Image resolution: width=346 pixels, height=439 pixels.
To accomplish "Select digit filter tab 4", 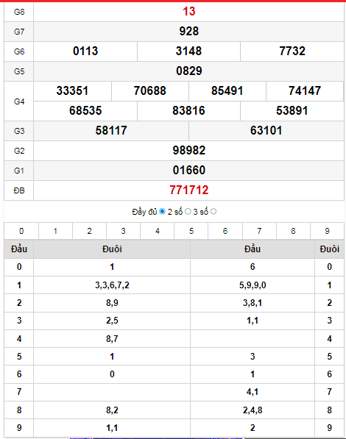I will point(158,231).
